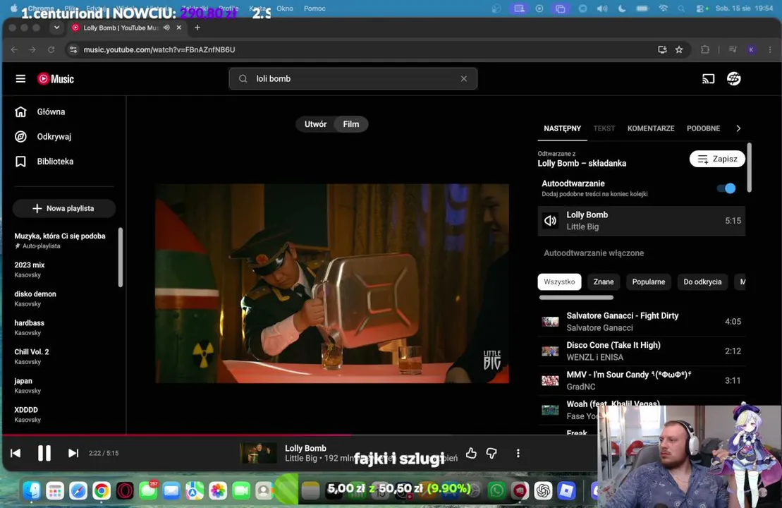Reload the page

point(51,49)
